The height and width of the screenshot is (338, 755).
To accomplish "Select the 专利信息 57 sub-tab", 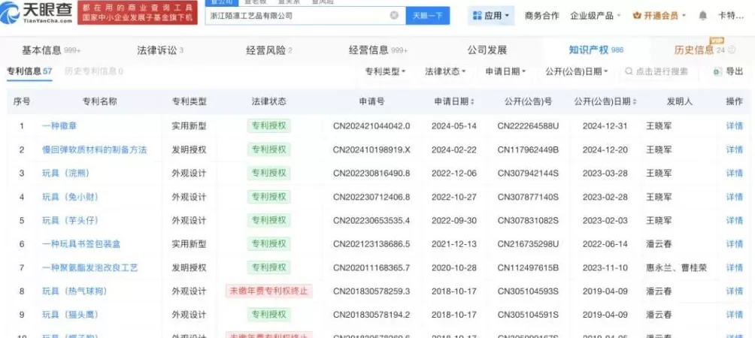I will 29,71.
